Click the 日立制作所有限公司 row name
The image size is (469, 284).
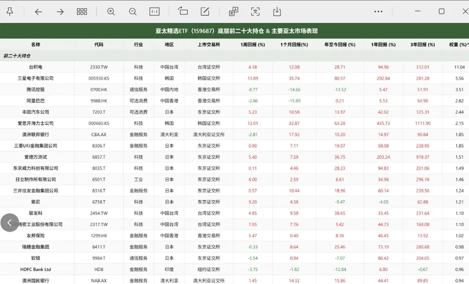(36, 179)
